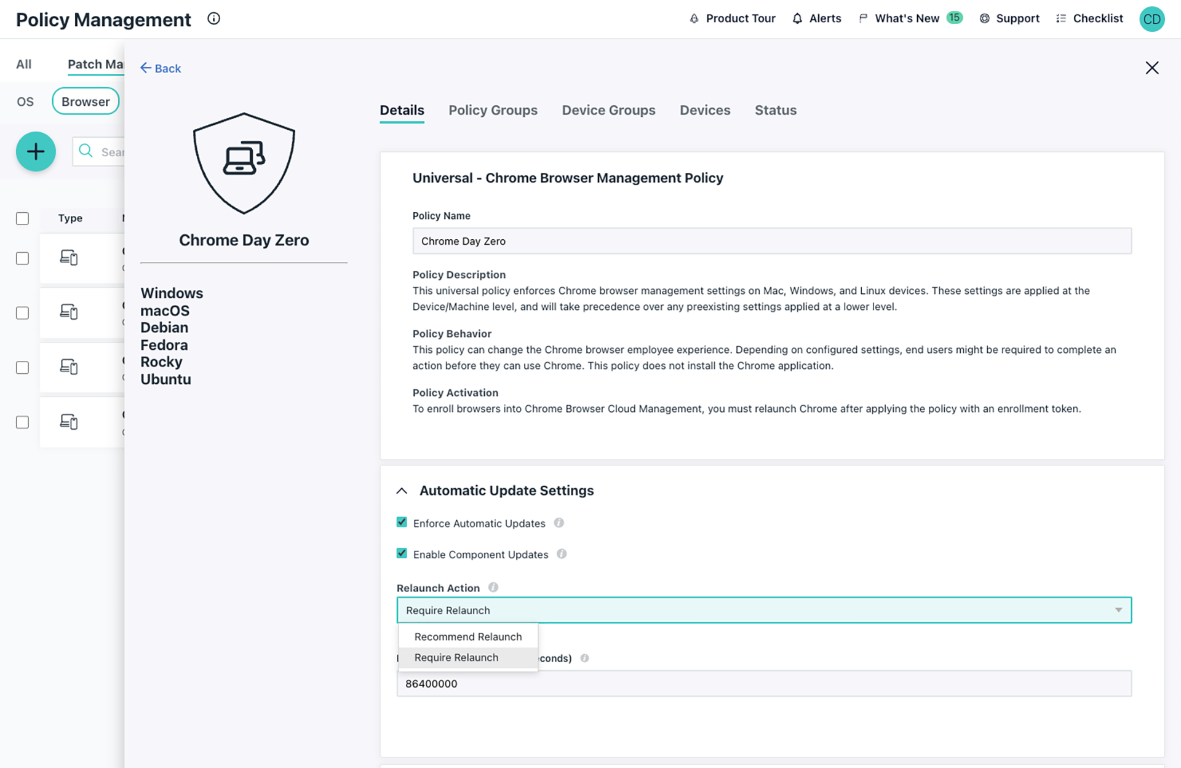
Task: Collapse the Automatic Update Settings section
Action: tap(402, 490)
